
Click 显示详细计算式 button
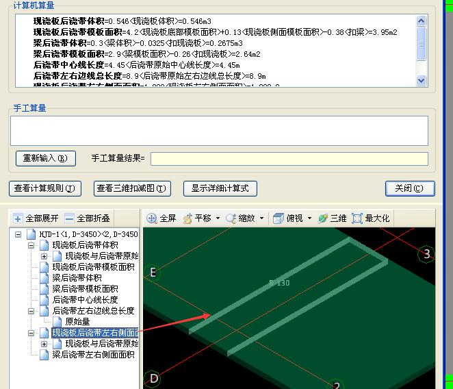[x=220, y=189]
